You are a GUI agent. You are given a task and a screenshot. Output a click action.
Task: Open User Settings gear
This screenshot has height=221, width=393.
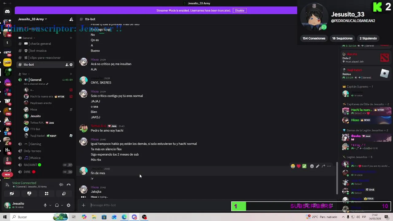(x=68, y=205)
